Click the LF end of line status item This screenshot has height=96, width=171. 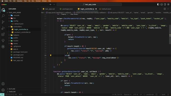pos(141,94)
